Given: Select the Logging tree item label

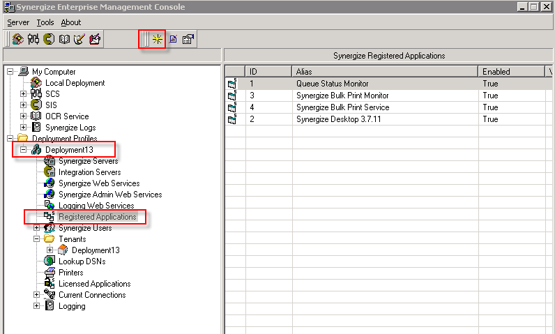Looking at the screenshot, I should tap(72, 306).
